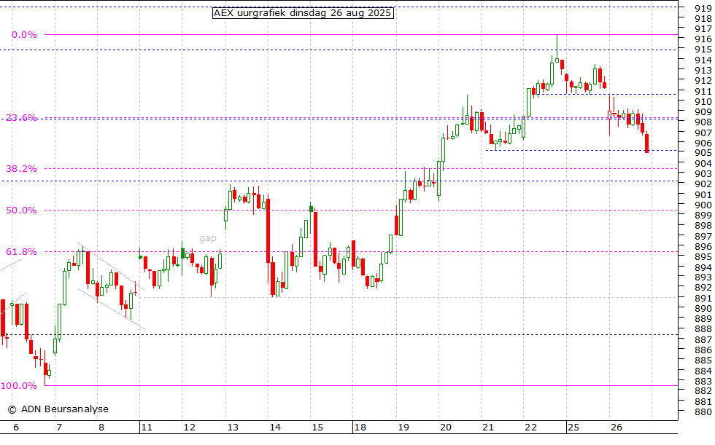
Task: Click price label 880 on the price axis
Action: tap(703, 411)
